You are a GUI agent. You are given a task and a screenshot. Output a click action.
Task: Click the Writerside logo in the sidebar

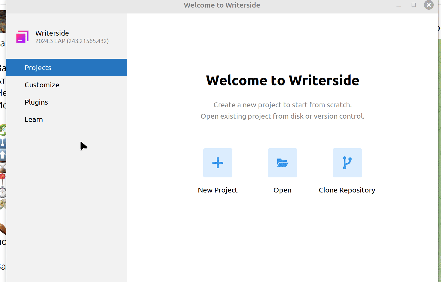[22, 37]
